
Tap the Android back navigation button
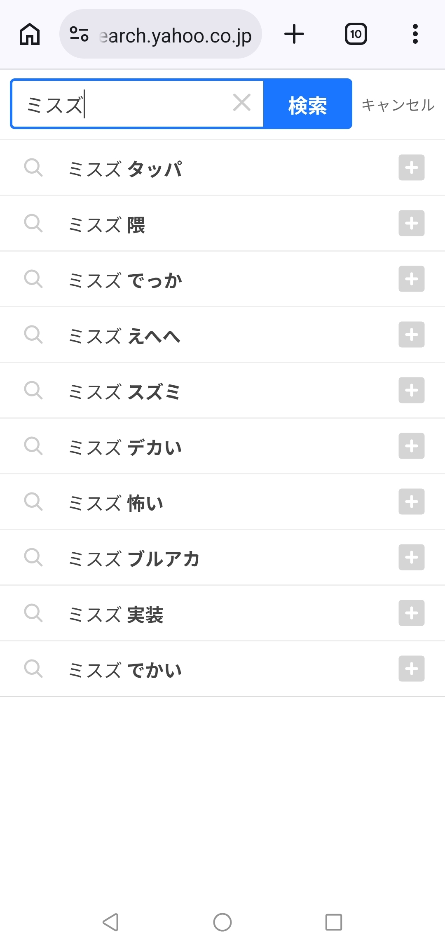coord(111,922)
